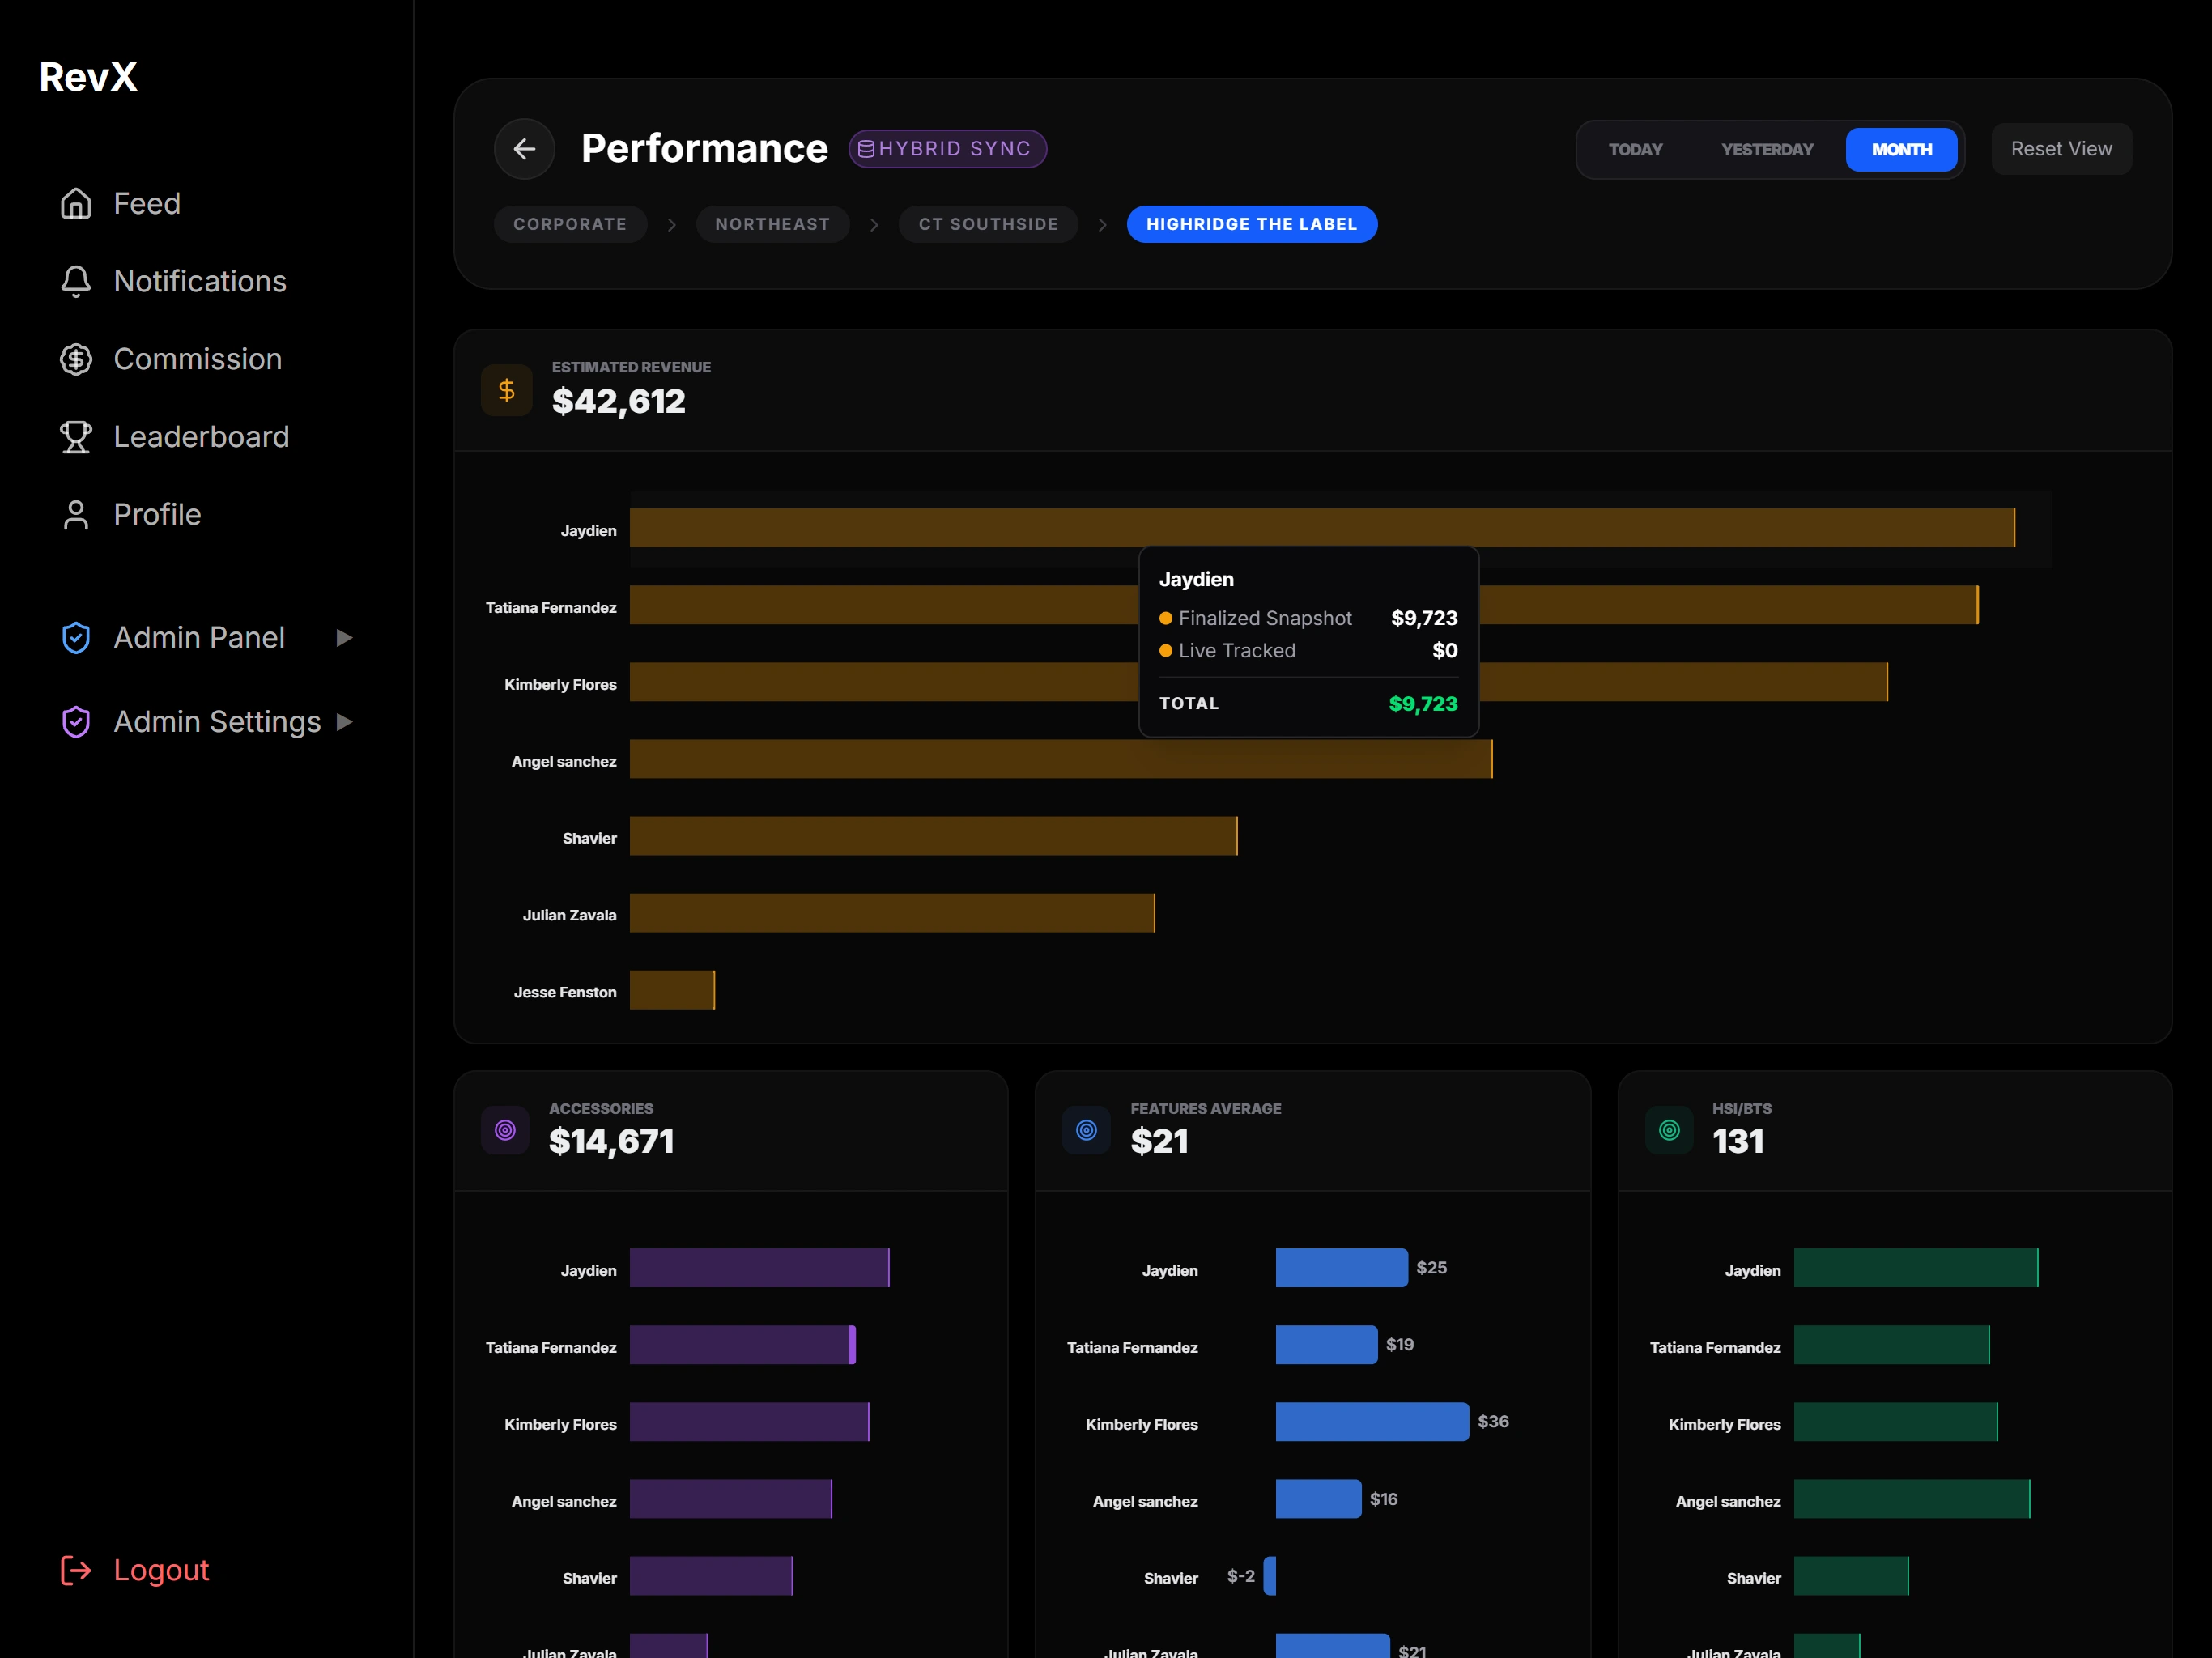The height and width of the screenshot is (1658, 2212).
Task: Click the CT SOUTHSIDE breadcrumb
Action: point(988,224)
